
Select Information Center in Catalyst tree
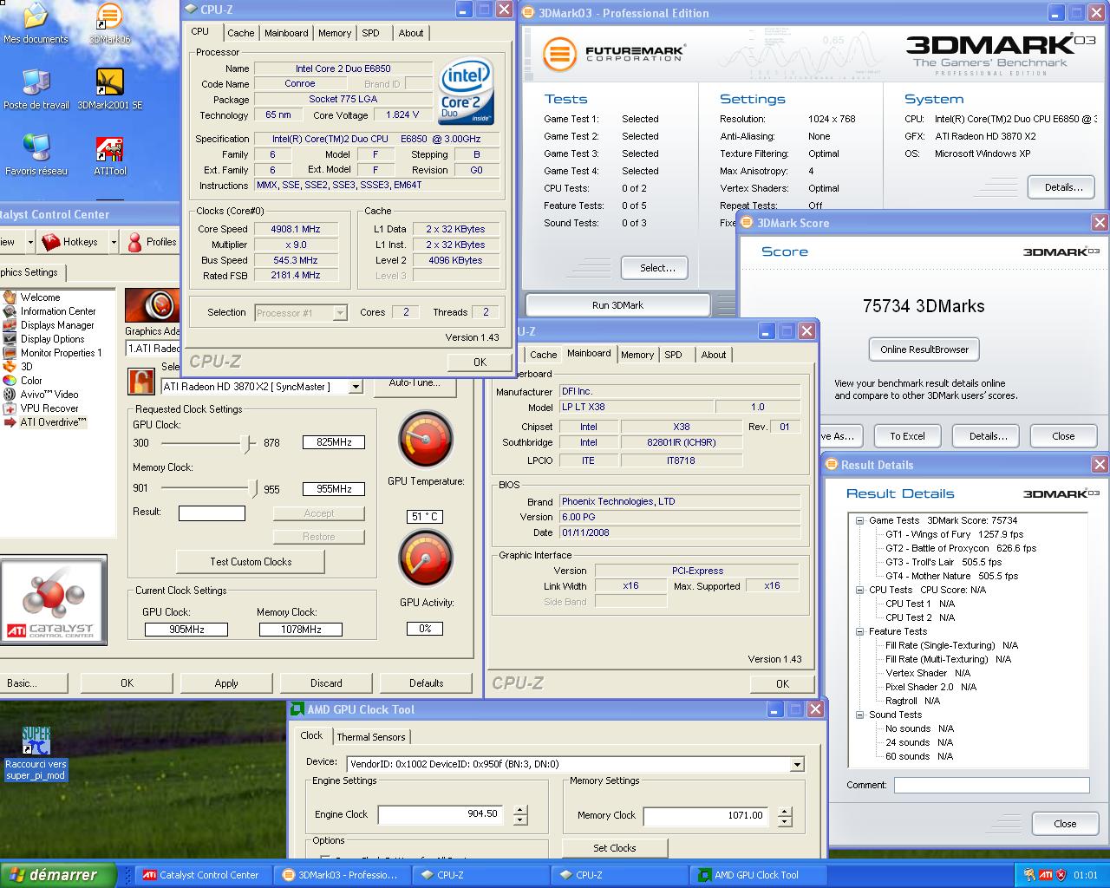coord(58,311)
